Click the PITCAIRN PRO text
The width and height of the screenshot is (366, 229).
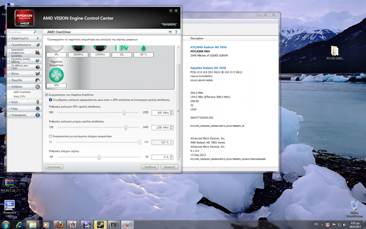(199, 52)
